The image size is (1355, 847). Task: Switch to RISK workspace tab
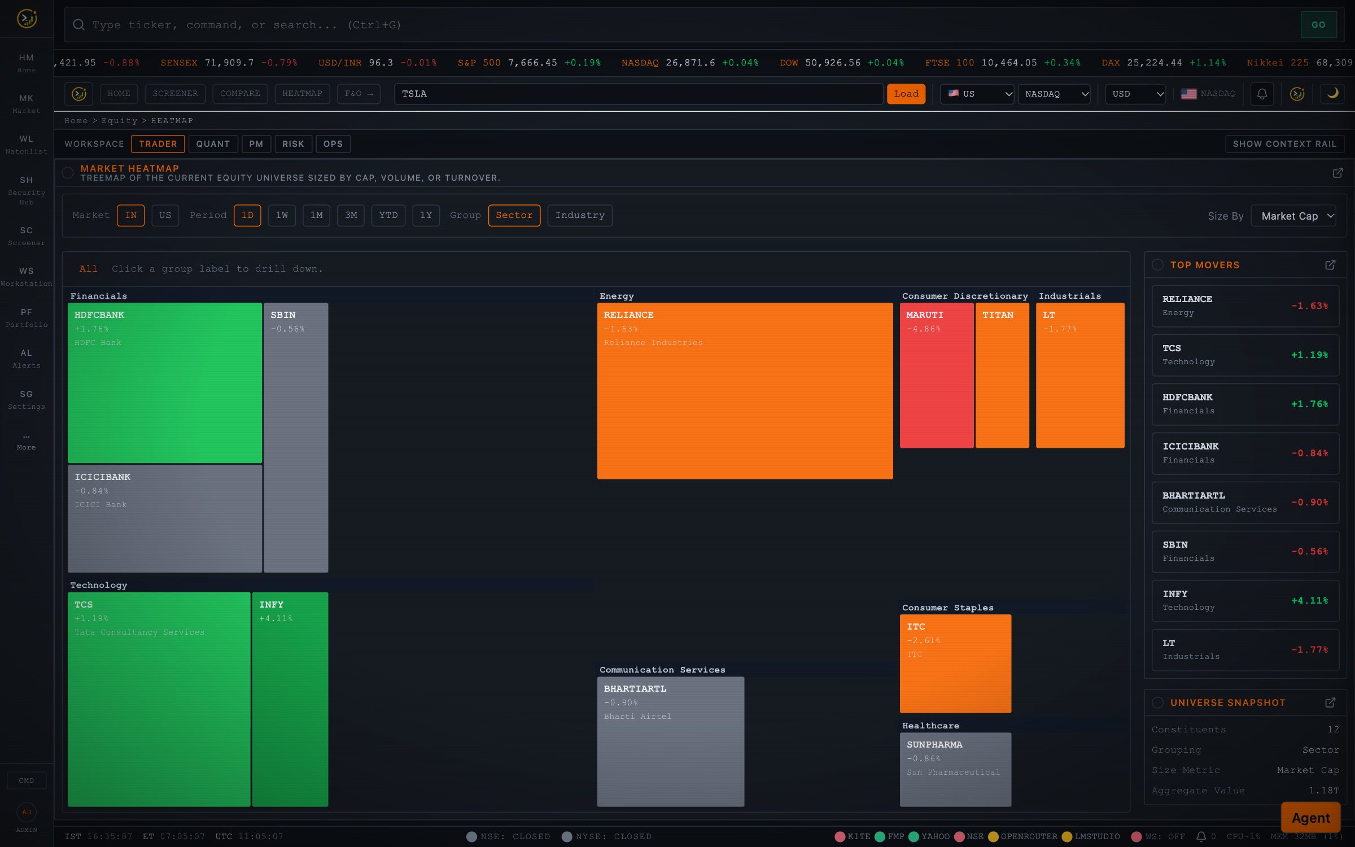[x=293, y=144]
